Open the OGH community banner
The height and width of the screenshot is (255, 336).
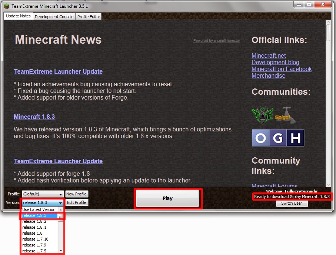[278, 138]
